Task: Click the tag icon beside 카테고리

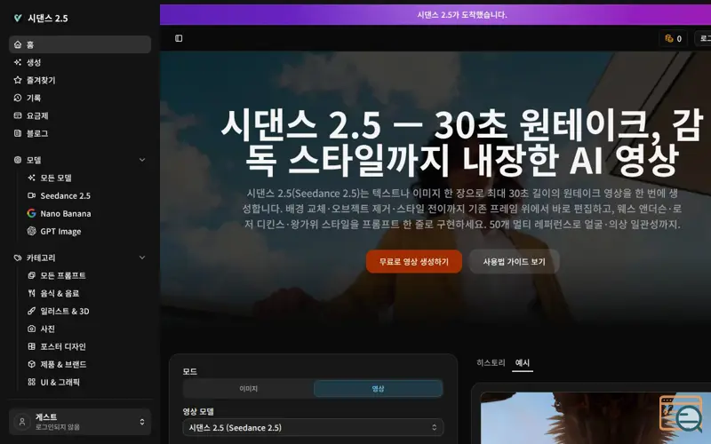Action: point(18,258)
